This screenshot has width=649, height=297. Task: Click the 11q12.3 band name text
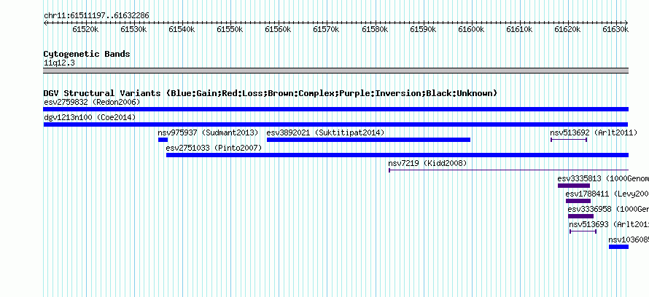59,63
